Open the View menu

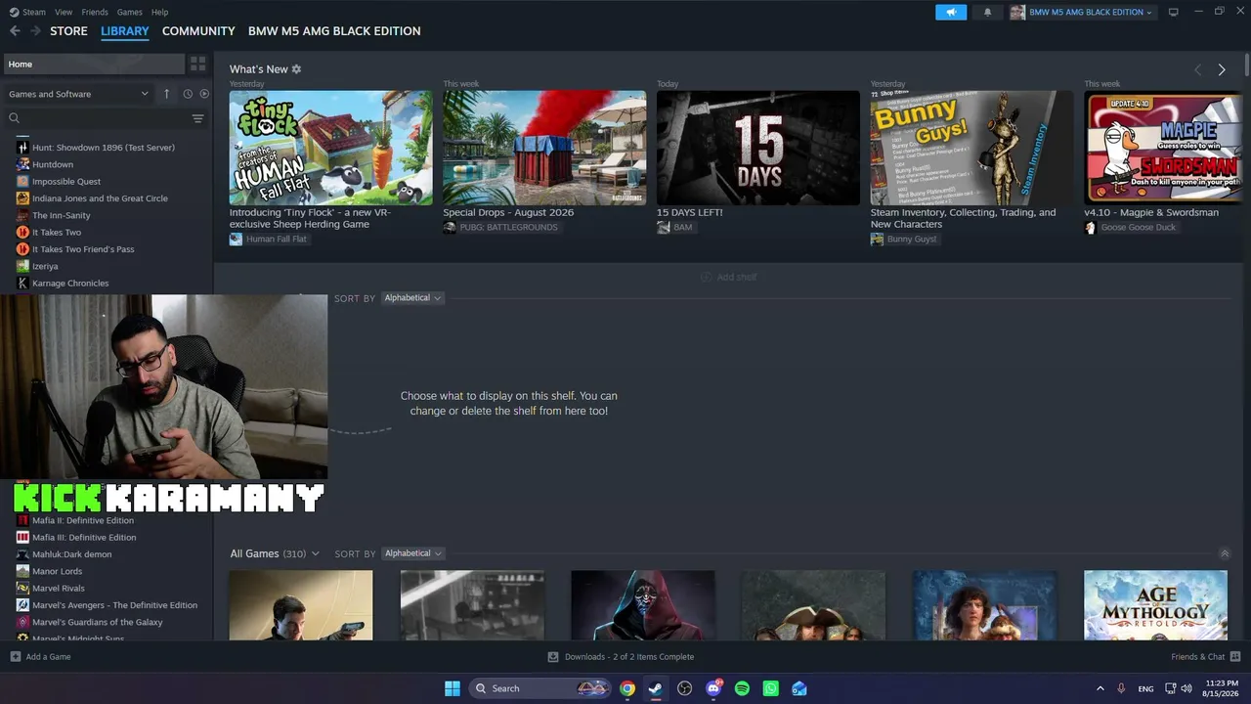pos(64,12)
